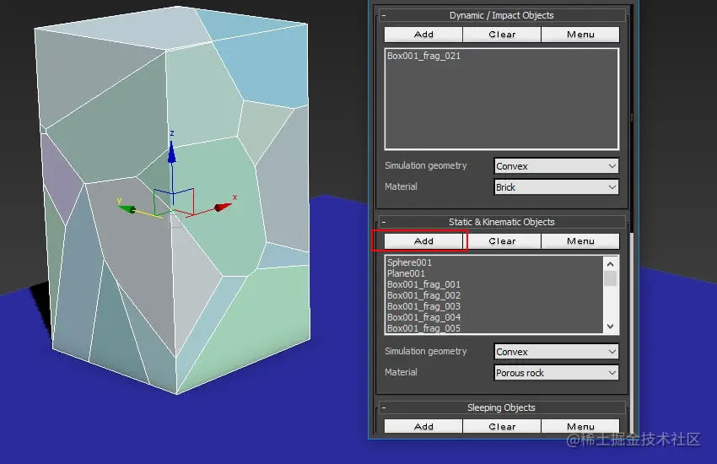
Task: Open Menu for Dynamic / Impact Objects
Action: pyautogui.click(x=580, y=35)
